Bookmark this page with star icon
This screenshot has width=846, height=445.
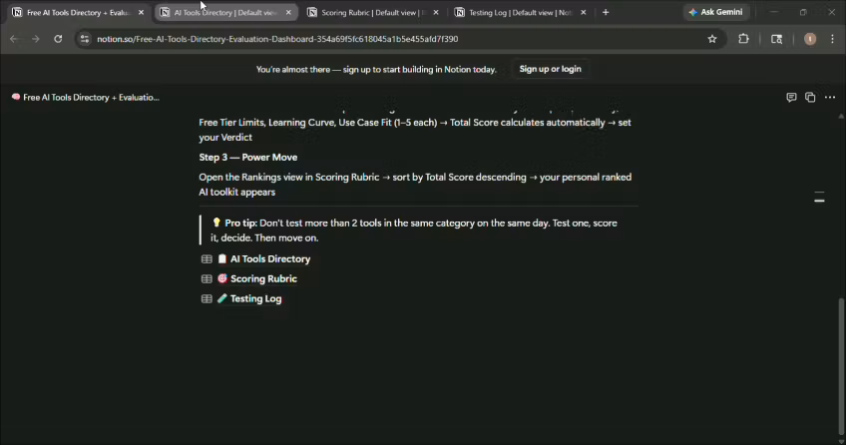pos(712,39)
